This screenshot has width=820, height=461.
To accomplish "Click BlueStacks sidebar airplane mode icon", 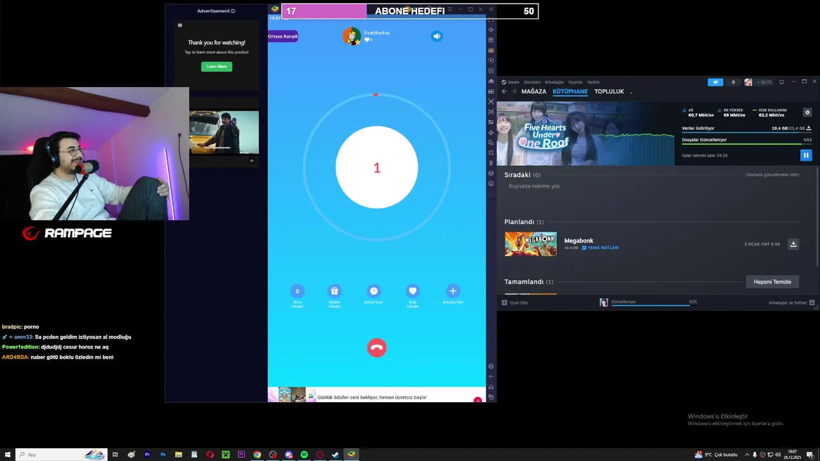I will coord(491,132).
